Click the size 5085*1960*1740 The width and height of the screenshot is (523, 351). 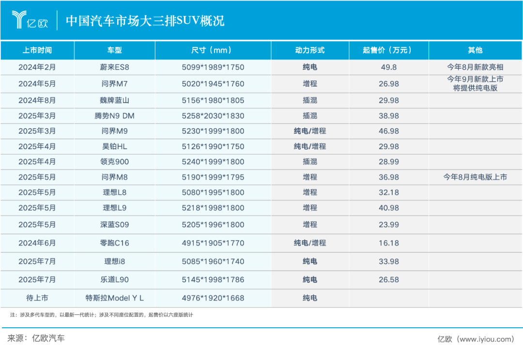[213, 261]
